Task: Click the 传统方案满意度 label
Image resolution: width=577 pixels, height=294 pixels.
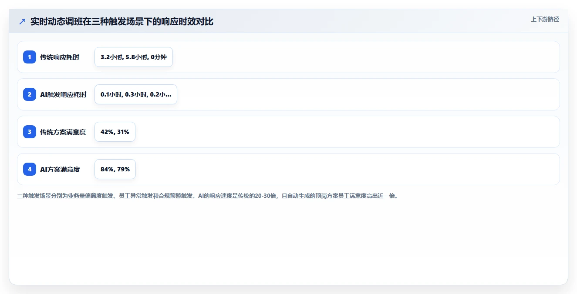Action: pos(63,132)
